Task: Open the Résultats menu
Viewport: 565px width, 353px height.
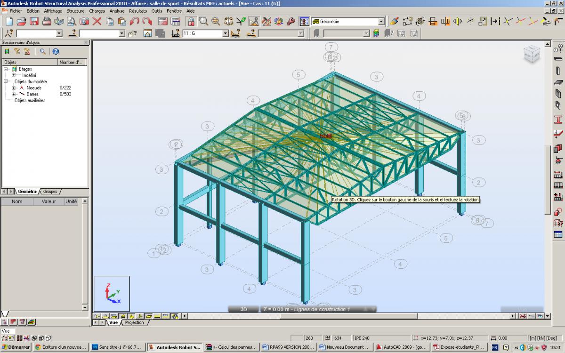Action: tap(138, 11)
